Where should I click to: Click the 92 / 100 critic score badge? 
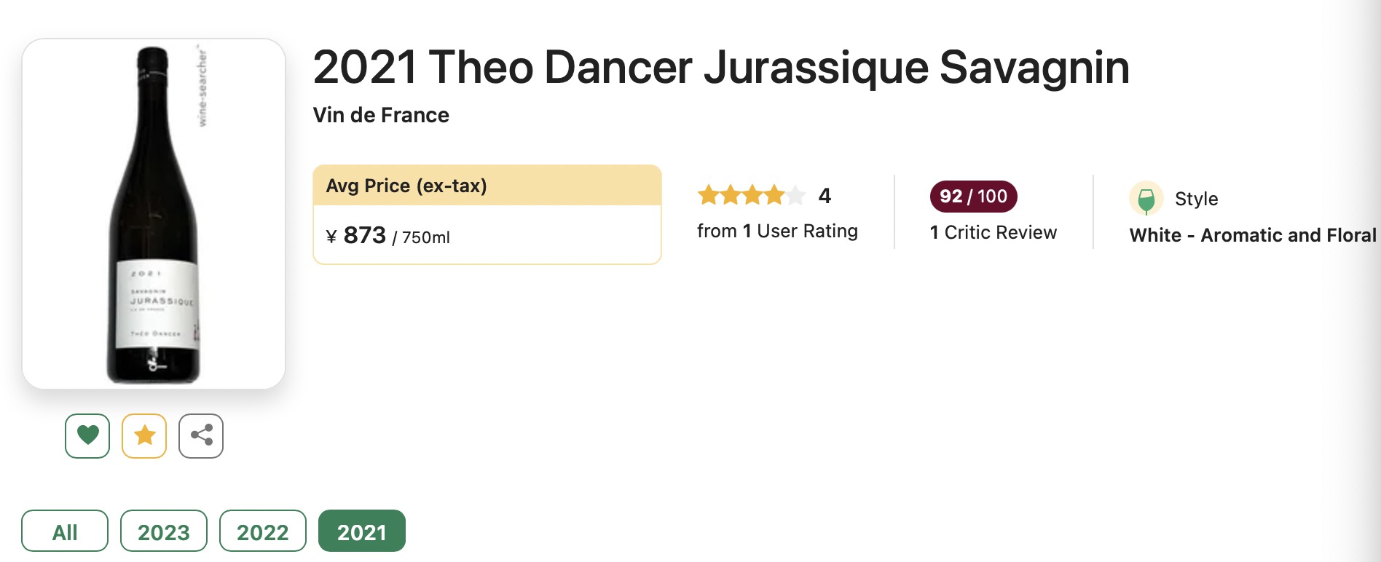[973, 197]
